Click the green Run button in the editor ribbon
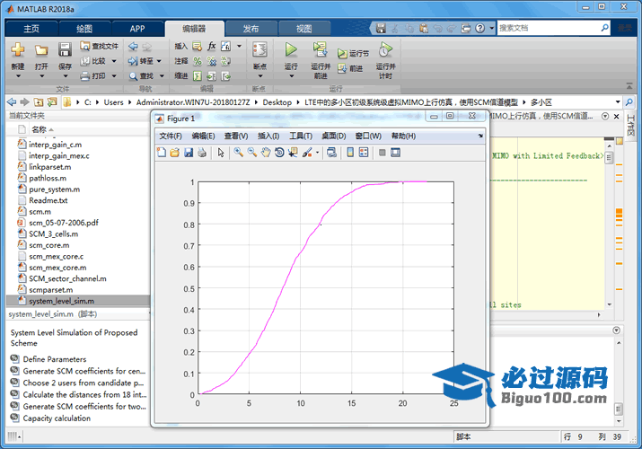The image size is (642, 449). pos(291,49)
